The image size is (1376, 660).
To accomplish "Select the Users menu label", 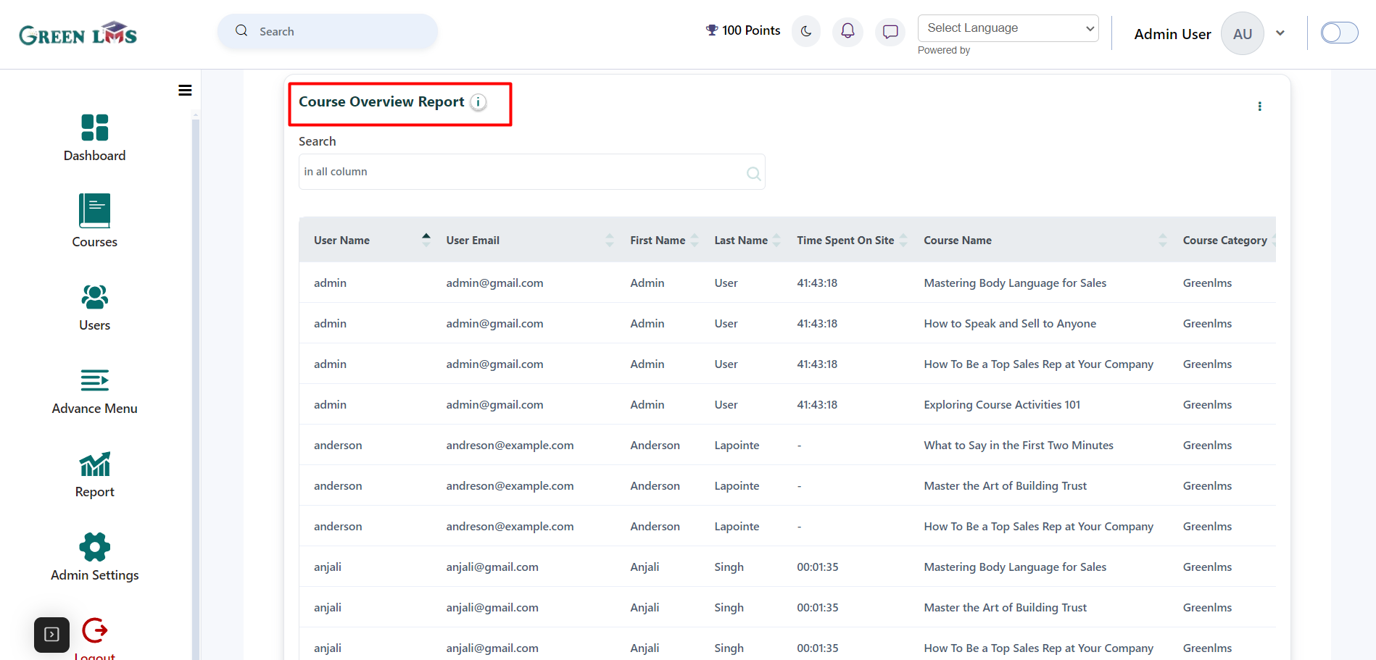I will pos(94,325).
